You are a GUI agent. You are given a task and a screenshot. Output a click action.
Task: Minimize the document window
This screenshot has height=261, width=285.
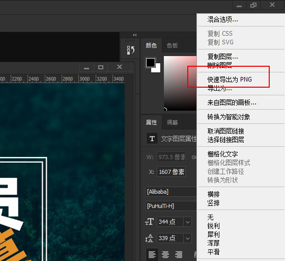coord(87,67)
